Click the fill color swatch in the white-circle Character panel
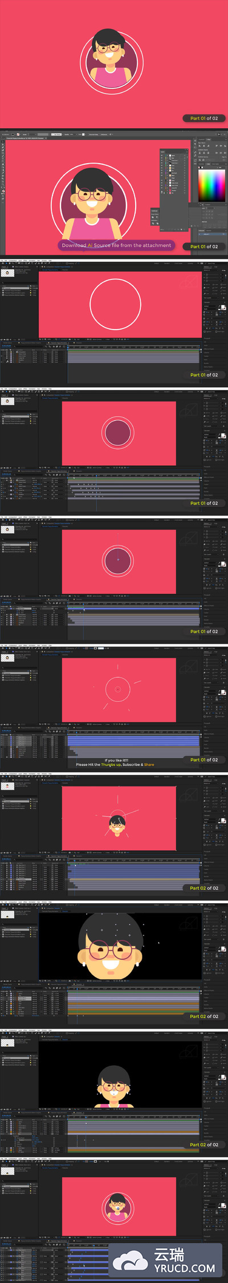 click(223, 307)
